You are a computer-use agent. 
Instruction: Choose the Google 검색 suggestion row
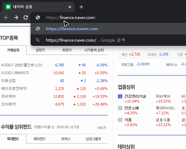point(108,40)
